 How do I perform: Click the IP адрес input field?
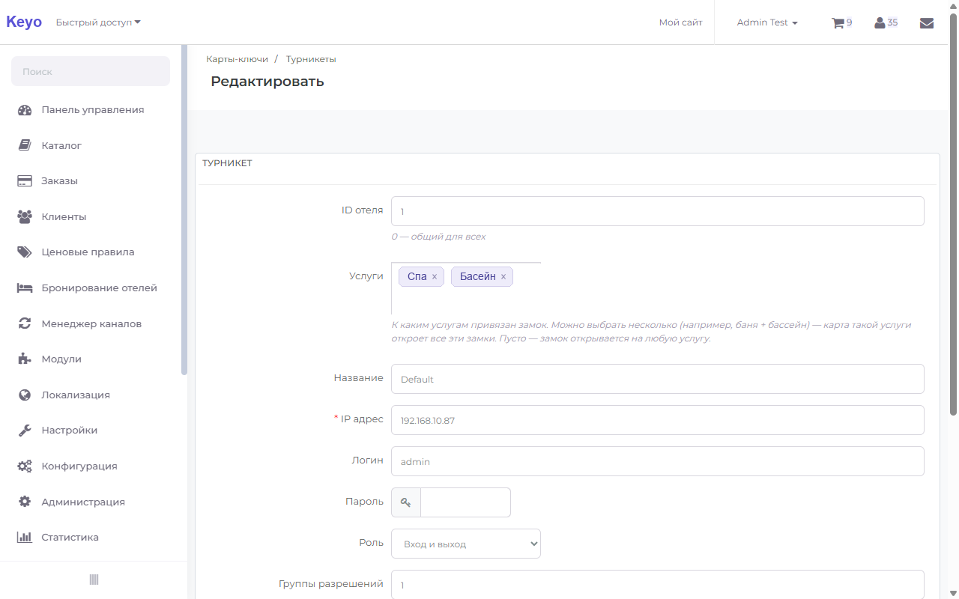tap(658, 420)
